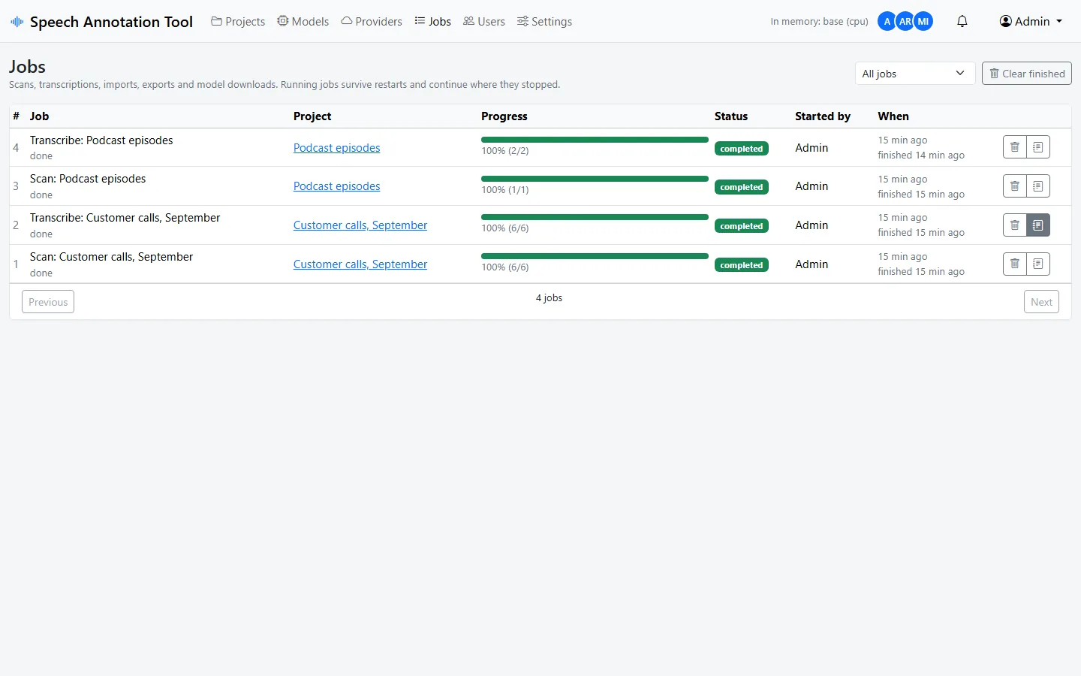The height and width of the screenshot is (676, 1081).
Task: Click the 'AR' user avatar
Action: pos(905,21)
